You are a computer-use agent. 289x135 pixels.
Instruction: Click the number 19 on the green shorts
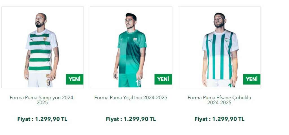tap(138, 83)
